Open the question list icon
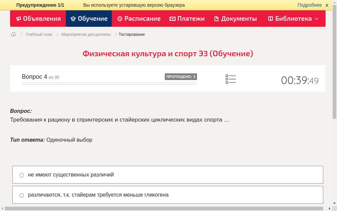The width and height of the screenshot is (337, 211). click(231, 79)
